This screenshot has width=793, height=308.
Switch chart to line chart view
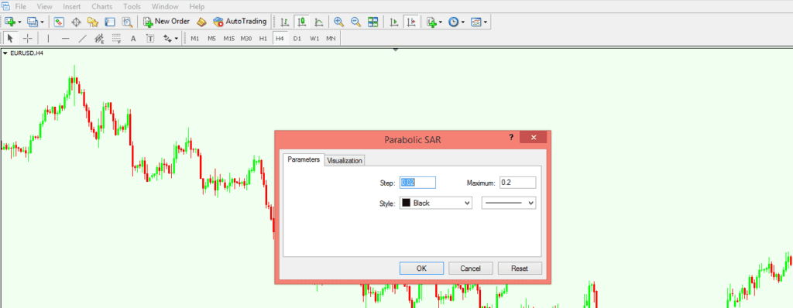(318, 22)
